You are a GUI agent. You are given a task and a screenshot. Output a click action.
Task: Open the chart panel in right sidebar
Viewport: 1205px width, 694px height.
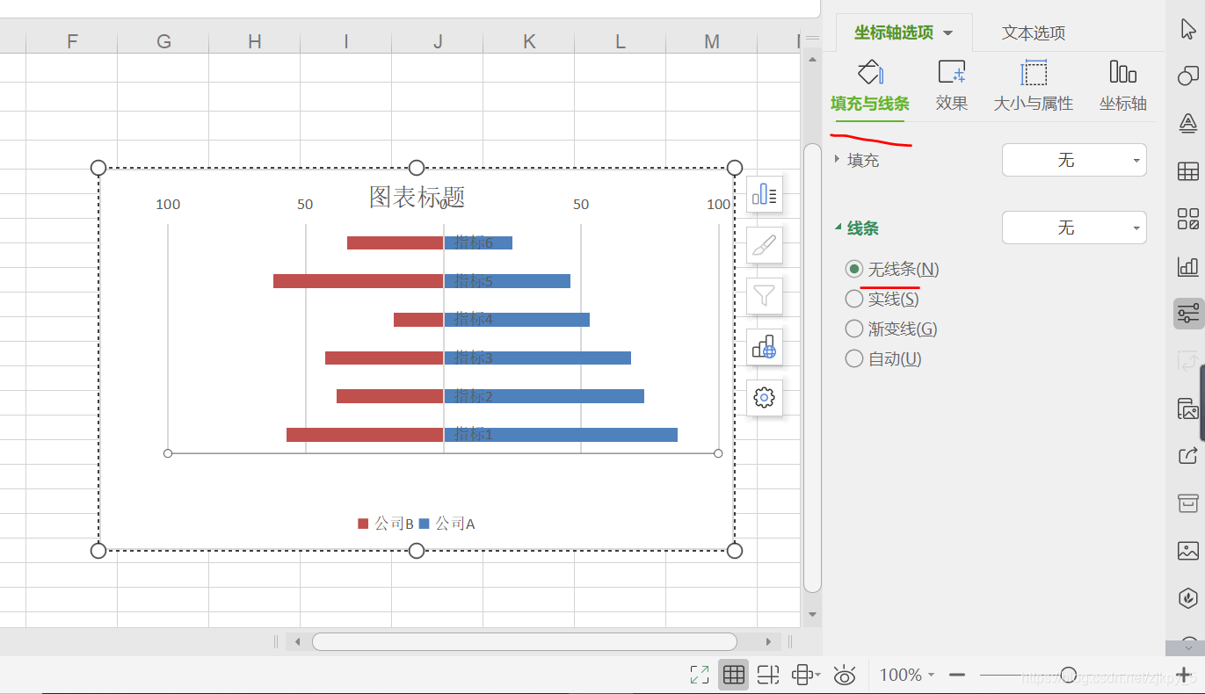1188,266
